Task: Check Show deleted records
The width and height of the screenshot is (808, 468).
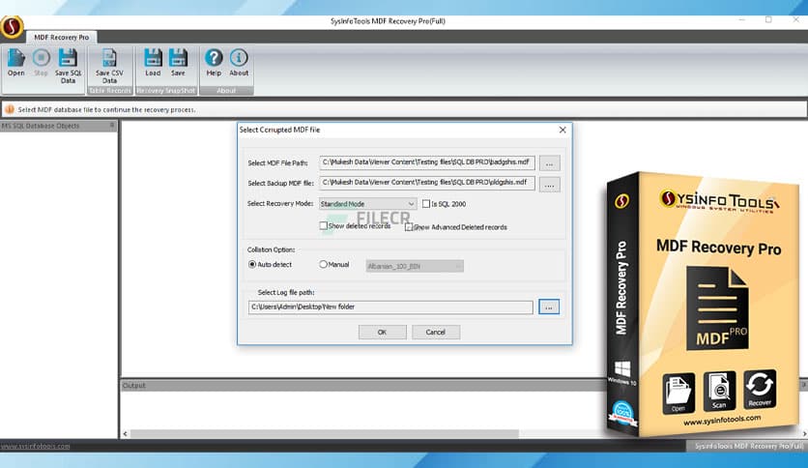Action: pos(323,225)
